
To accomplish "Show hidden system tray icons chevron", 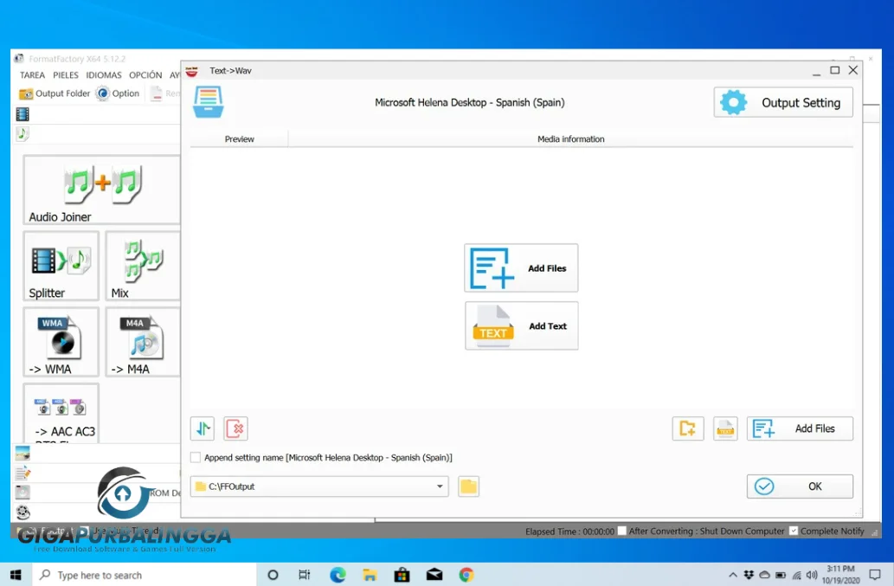I will tap(733, 575).
